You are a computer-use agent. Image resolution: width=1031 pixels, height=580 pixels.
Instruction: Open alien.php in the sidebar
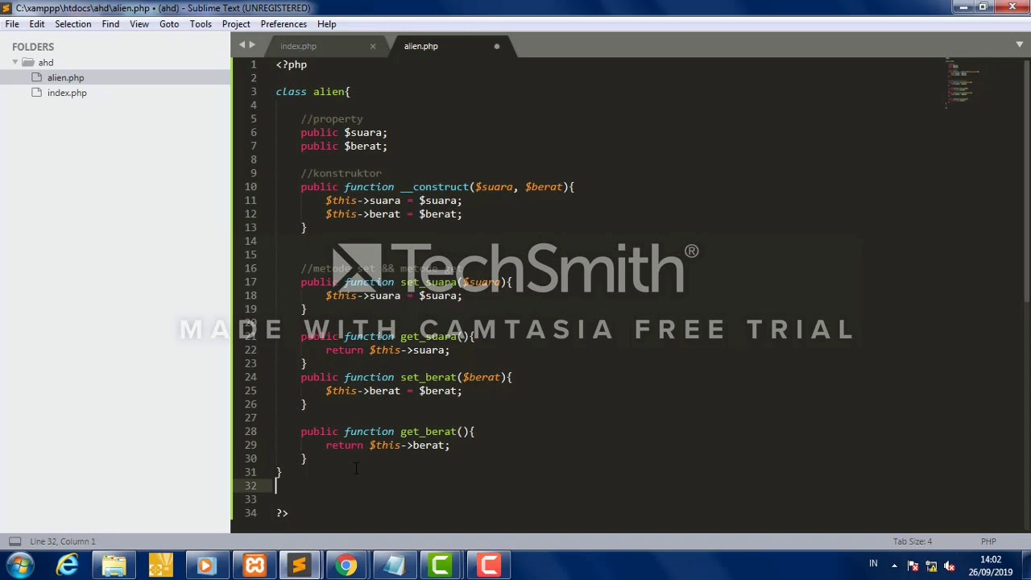click(x=65, y=78)
